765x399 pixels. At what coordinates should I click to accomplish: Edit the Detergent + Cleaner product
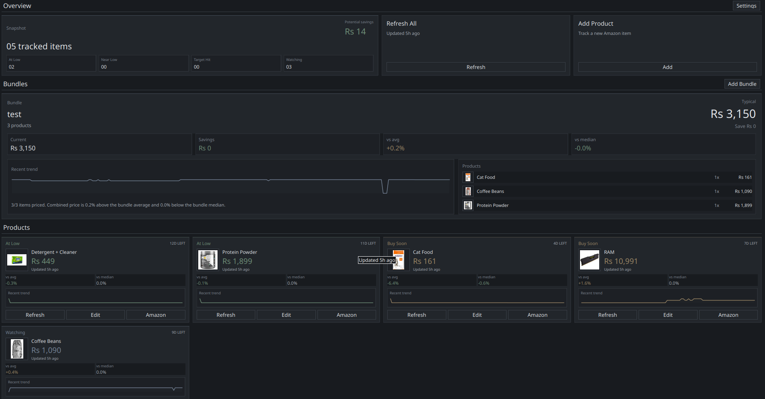click(96, 315)
